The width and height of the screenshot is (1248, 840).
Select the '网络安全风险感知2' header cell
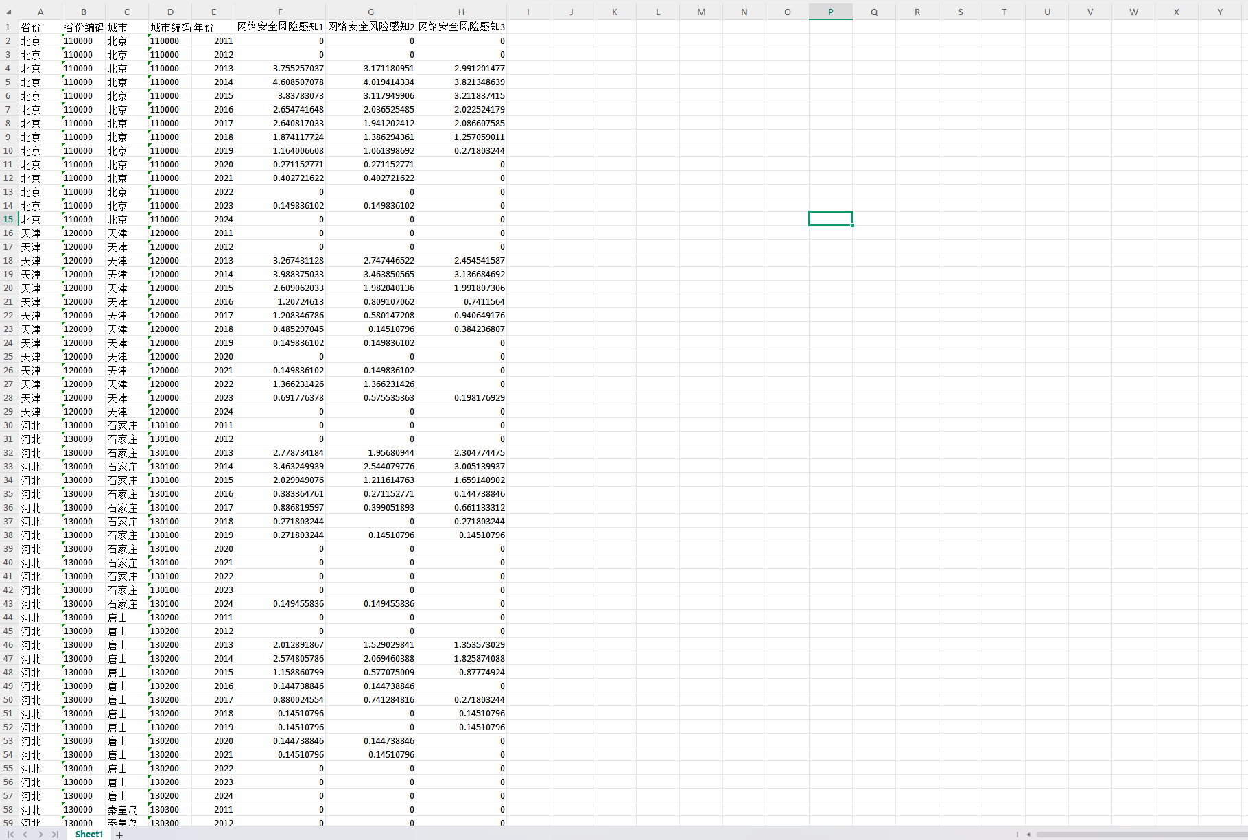tap(370, 27)
